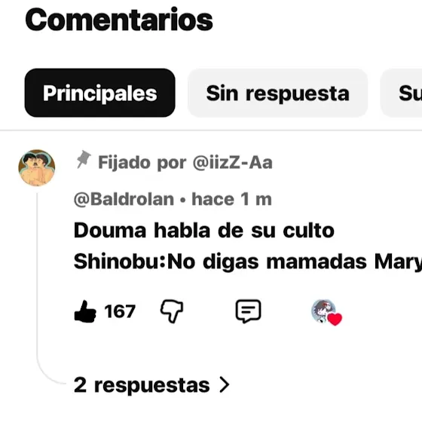Select the Principales filter tab

click(99, 93)
